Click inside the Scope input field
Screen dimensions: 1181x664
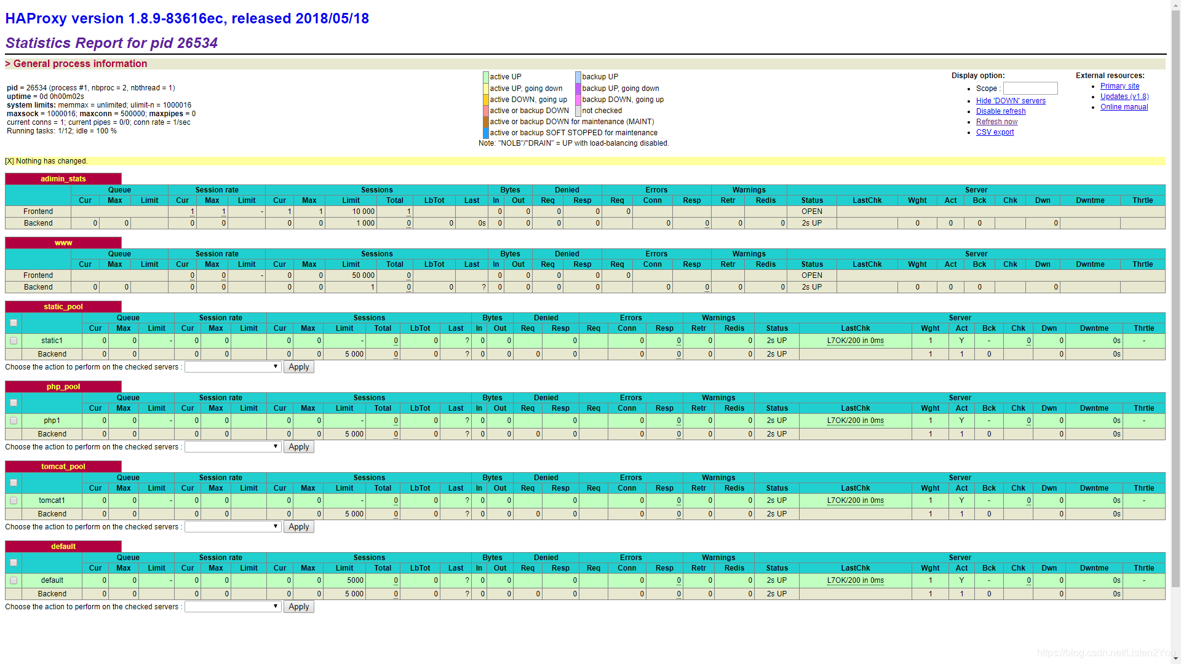[x=1030, y=89]
